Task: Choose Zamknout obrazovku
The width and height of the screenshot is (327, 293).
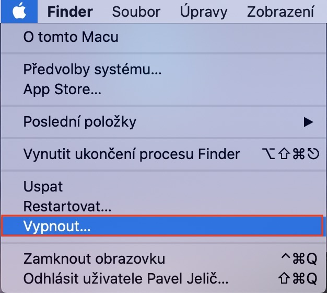Action: tap(94, 258)
